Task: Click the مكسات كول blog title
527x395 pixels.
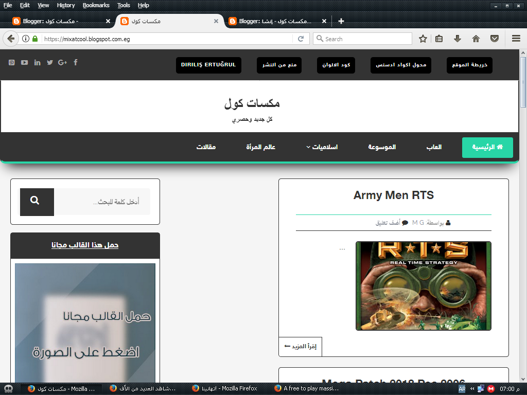Action: [x=252, y=103]
